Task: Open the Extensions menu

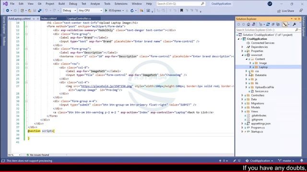Action: pos(121,4)
